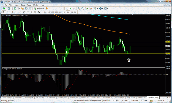Toggle the Auto Scroll chart icon
This screenshot has width=172, height=103.
tap(87, 8)
